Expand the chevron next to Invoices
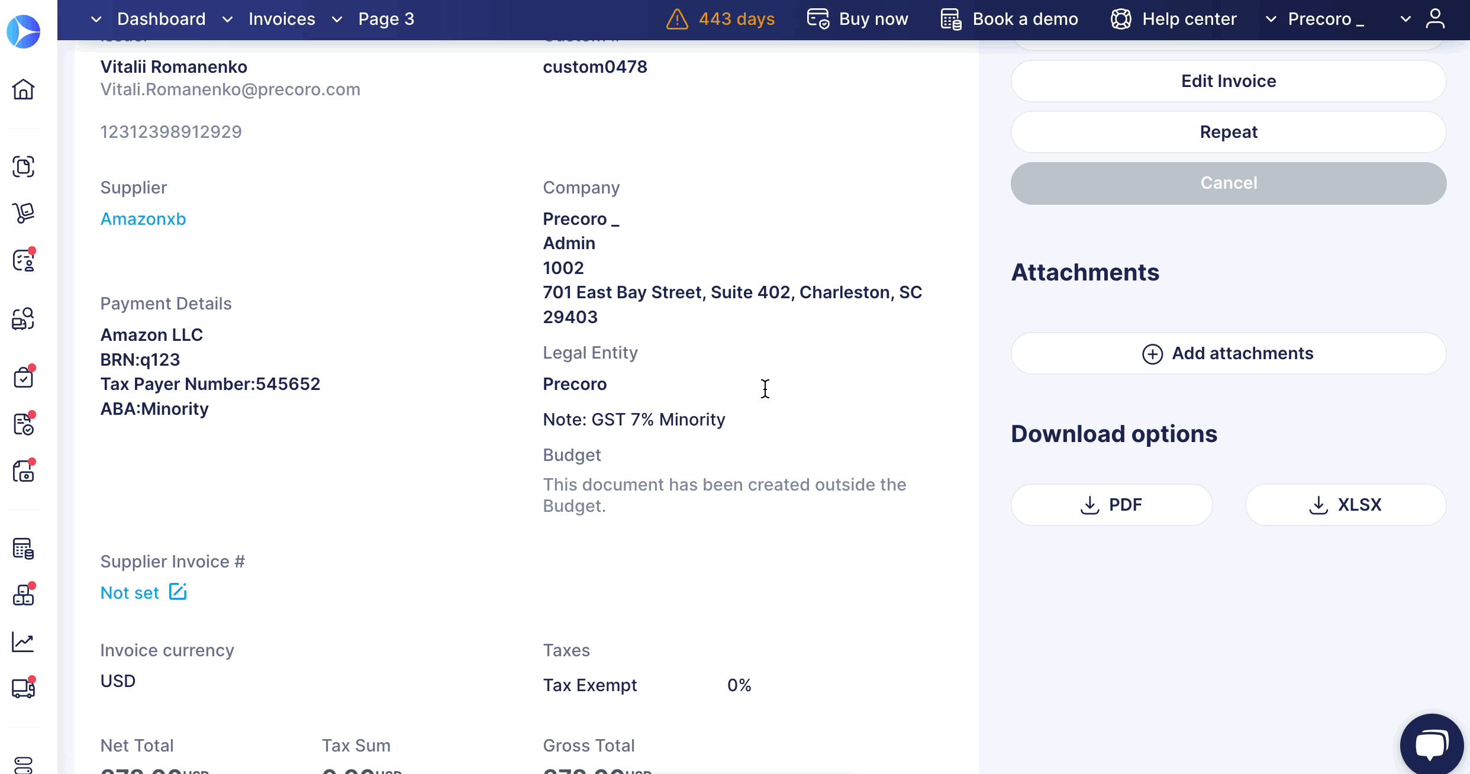Screen dimensions: 1470x774 coord(227,20)
